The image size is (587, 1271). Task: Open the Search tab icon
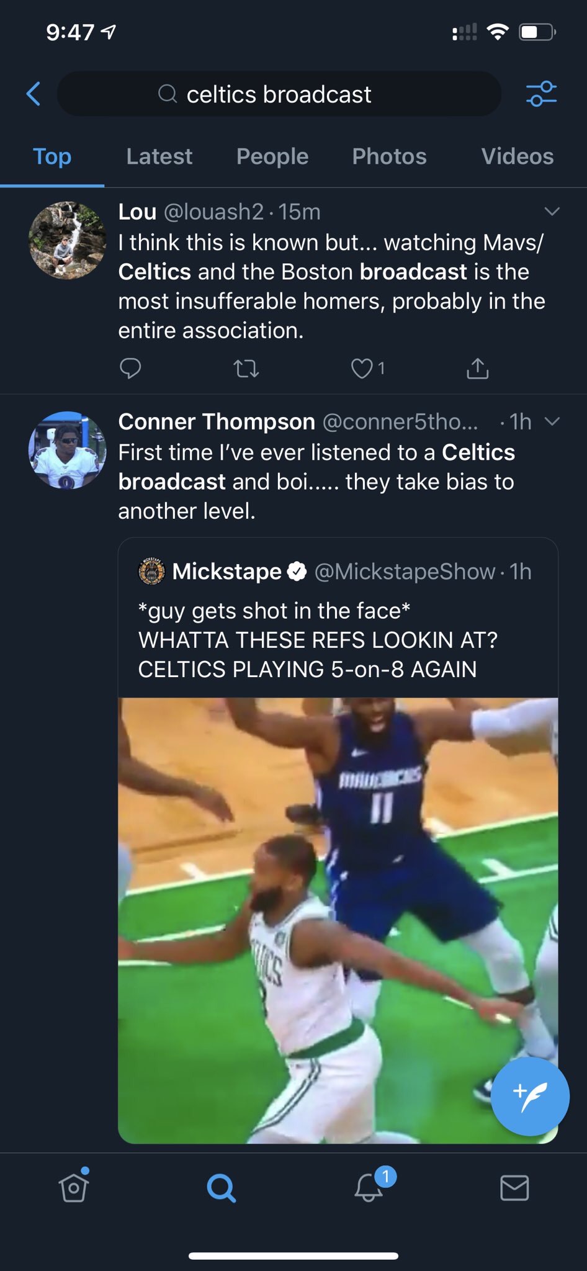221,1187
